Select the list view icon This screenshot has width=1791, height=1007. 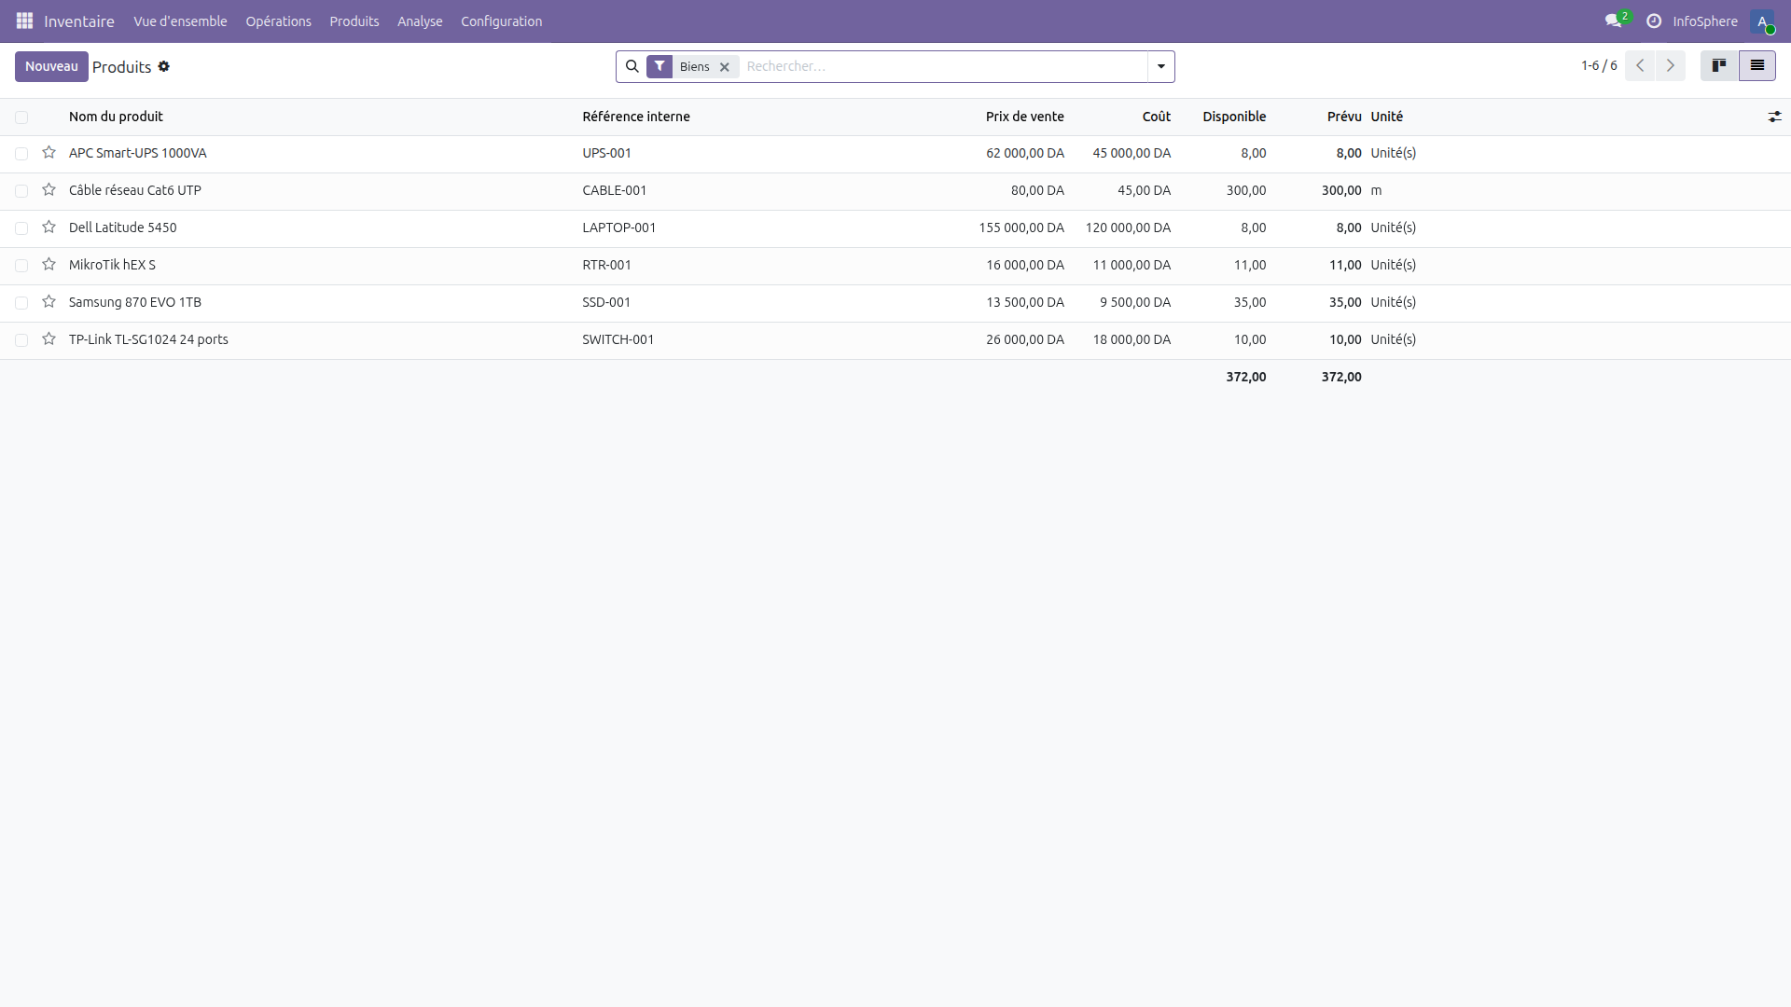1758,65
